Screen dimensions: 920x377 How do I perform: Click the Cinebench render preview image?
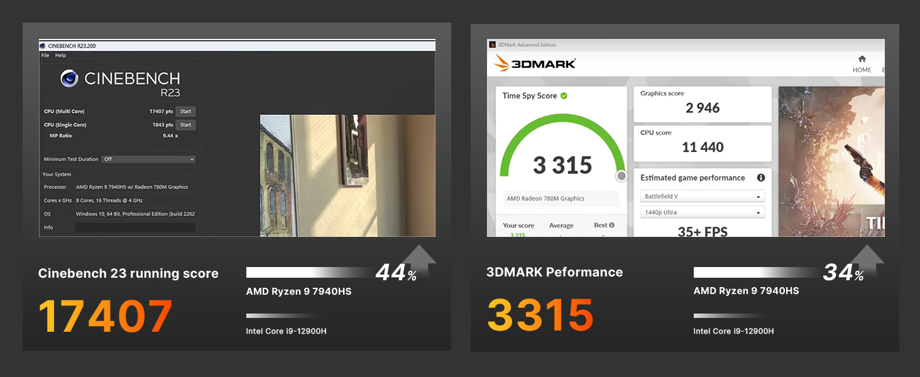pos(348,175)
